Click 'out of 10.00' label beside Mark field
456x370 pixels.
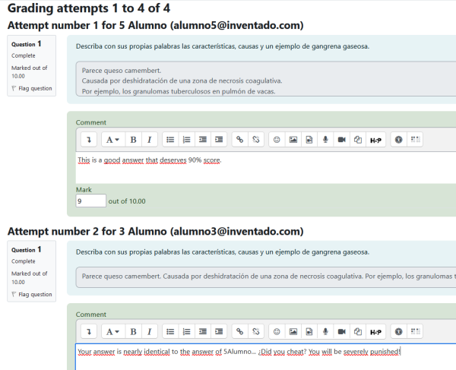click(127, 201)
